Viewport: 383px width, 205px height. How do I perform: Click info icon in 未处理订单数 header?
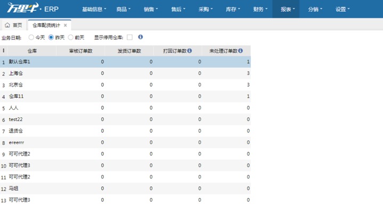(x=241, y=50)
